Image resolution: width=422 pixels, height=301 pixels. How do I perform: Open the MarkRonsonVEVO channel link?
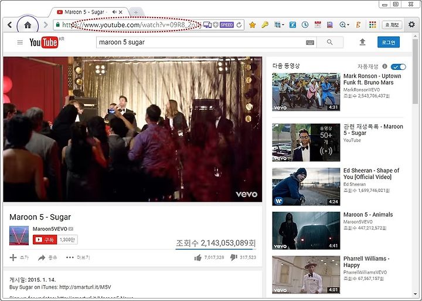point(362,90)
